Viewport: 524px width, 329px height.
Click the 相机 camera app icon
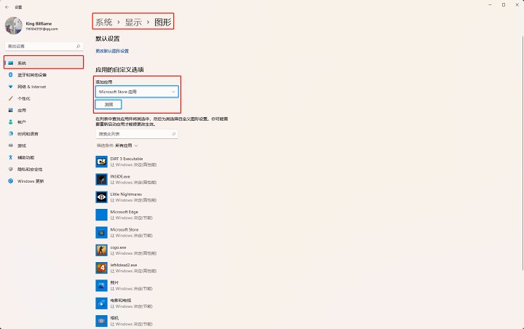click(101, 321)
